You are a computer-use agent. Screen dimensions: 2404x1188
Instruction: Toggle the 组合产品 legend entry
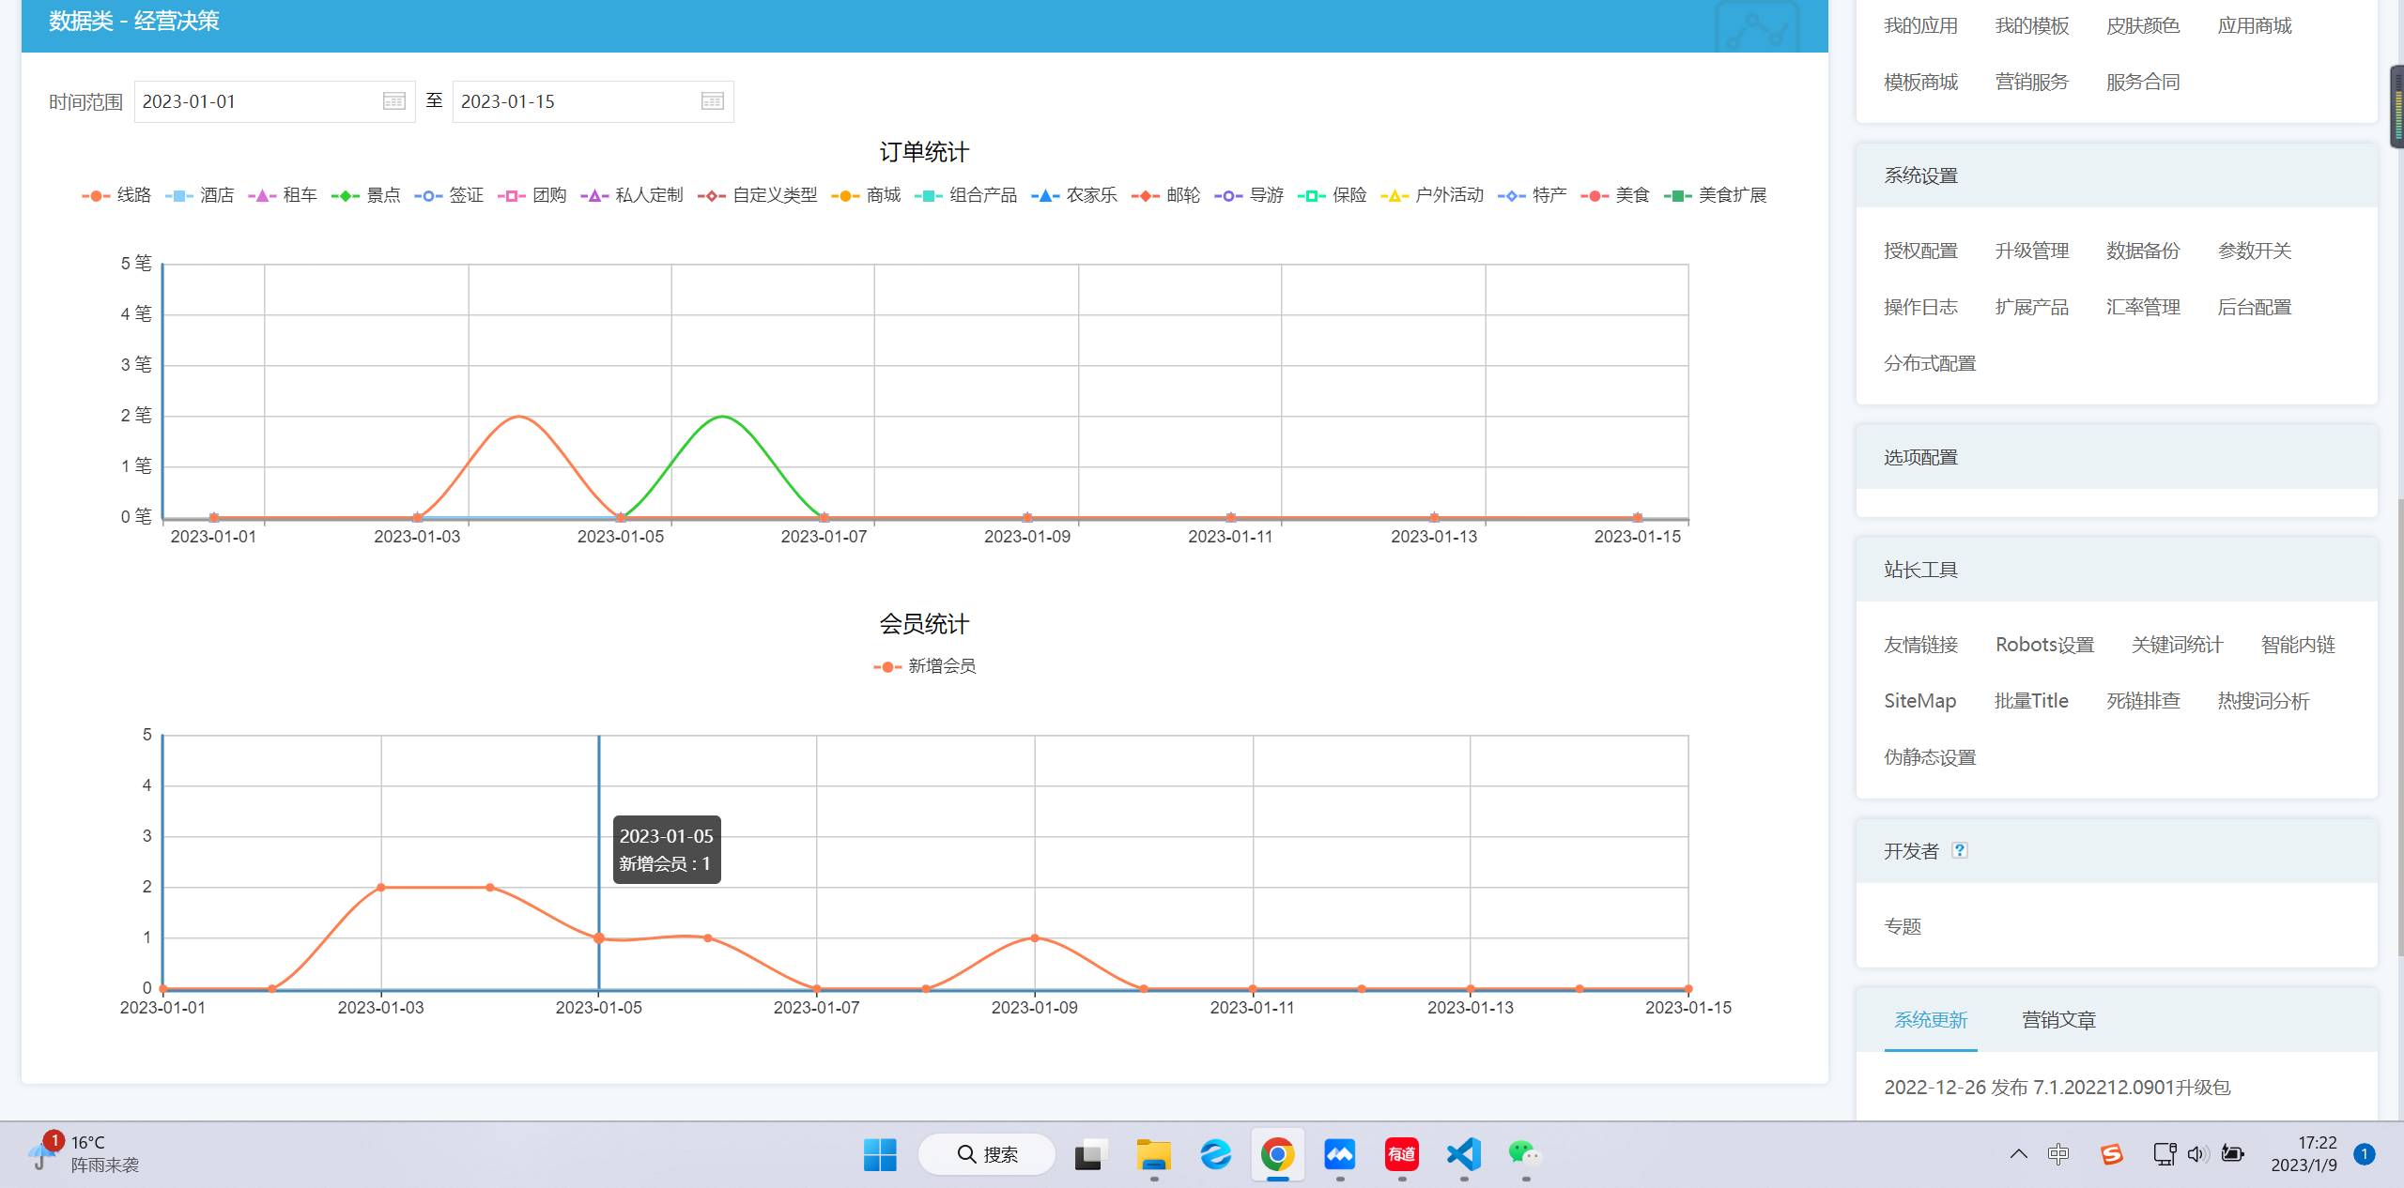click(966, 195)
